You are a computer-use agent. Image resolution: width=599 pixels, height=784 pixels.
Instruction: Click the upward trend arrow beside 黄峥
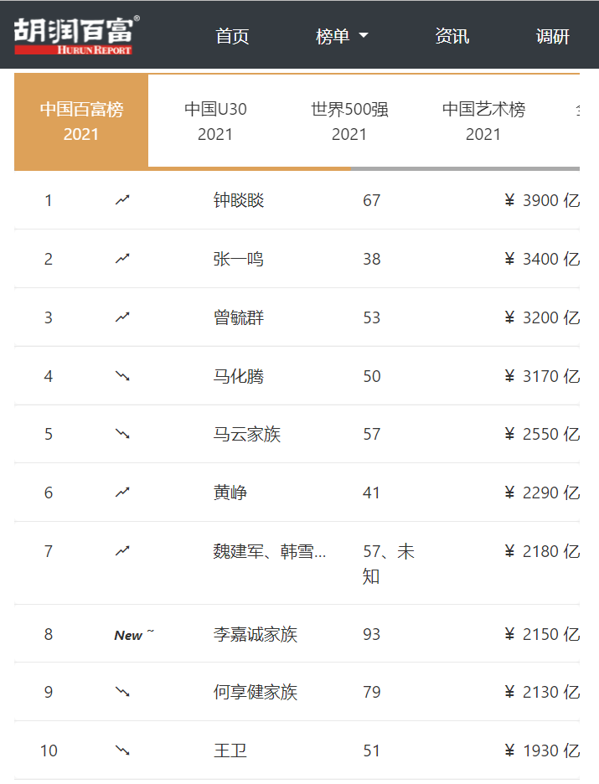point(122,493)
